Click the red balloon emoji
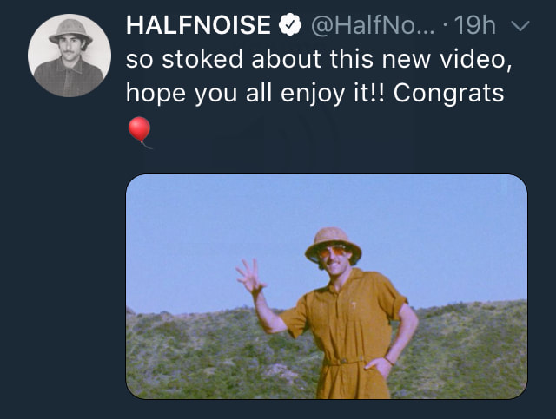Screen dimensions: 556x419 click(139, 132)
